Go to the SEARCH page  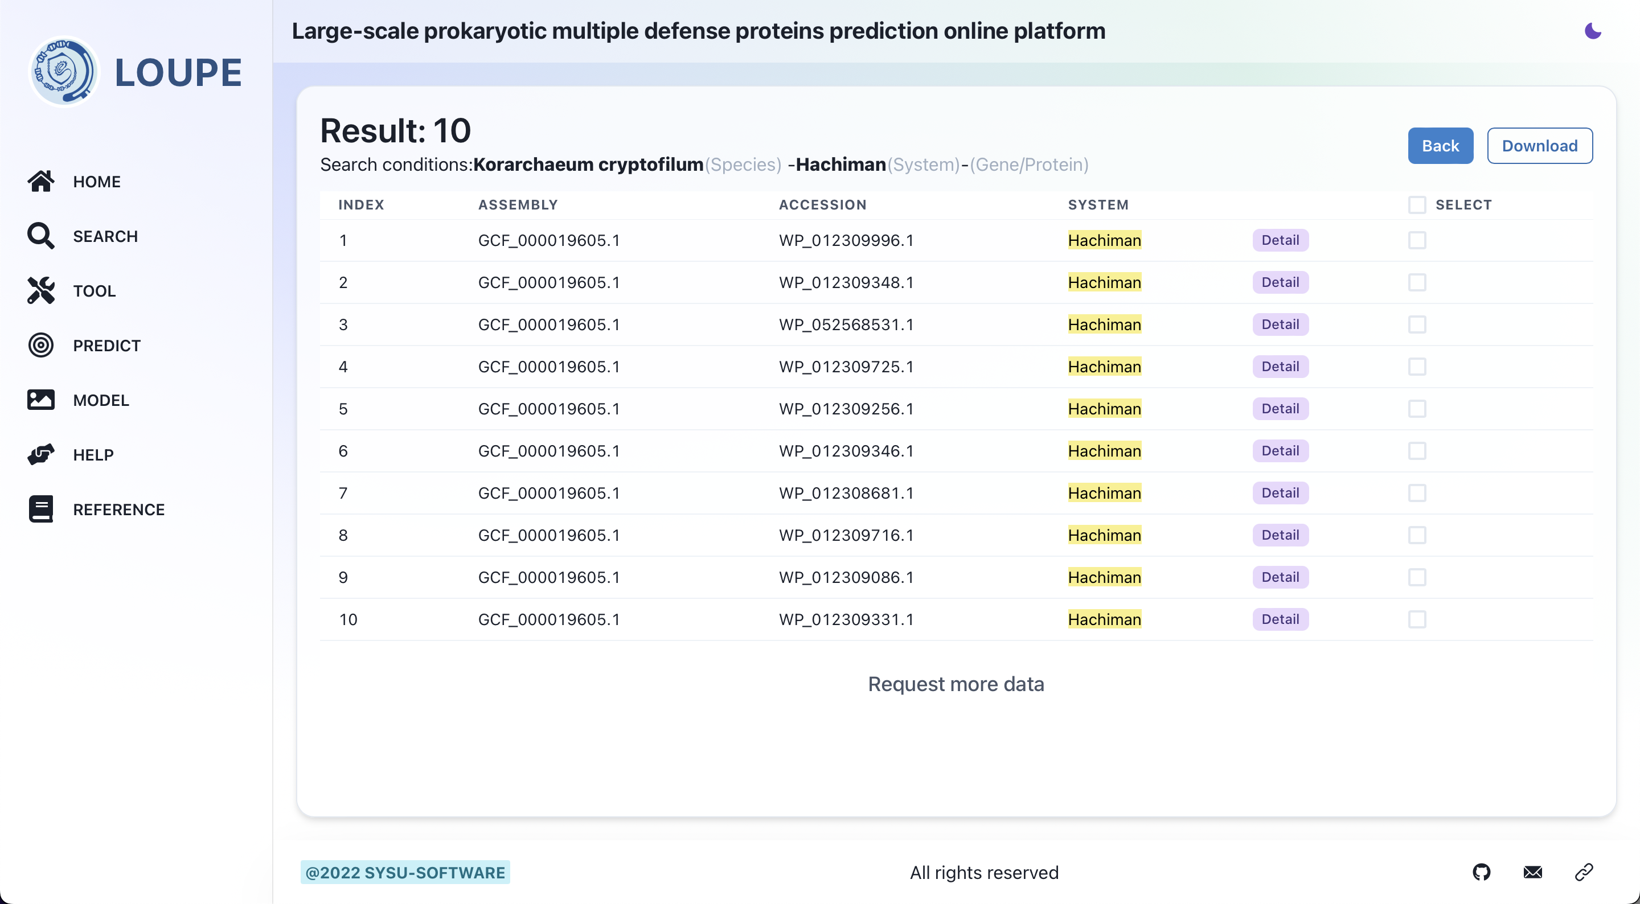106,236
